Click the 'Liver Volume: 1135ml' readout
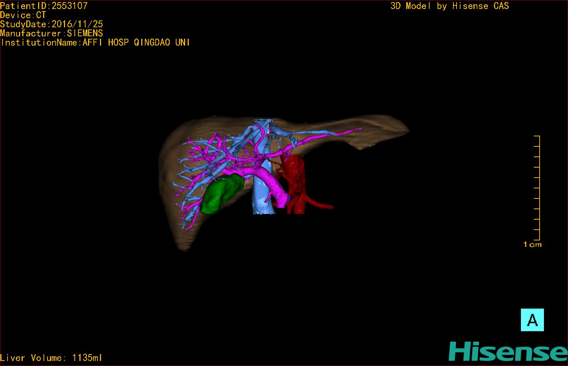This screenshot has width=568, height=366. click(51, 358)
